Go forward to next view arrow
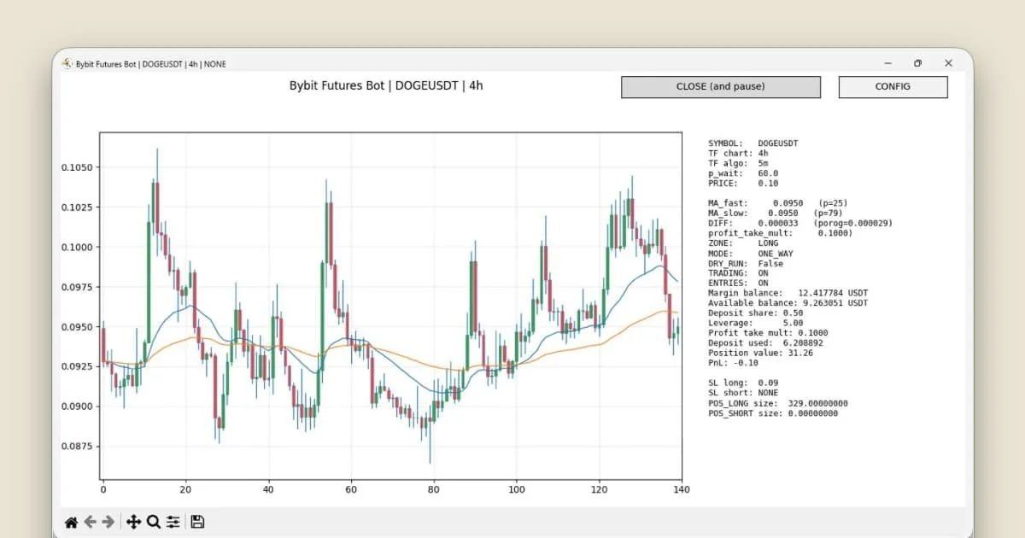Screen dimensions: 1025x538 click(x=108, y=522)
